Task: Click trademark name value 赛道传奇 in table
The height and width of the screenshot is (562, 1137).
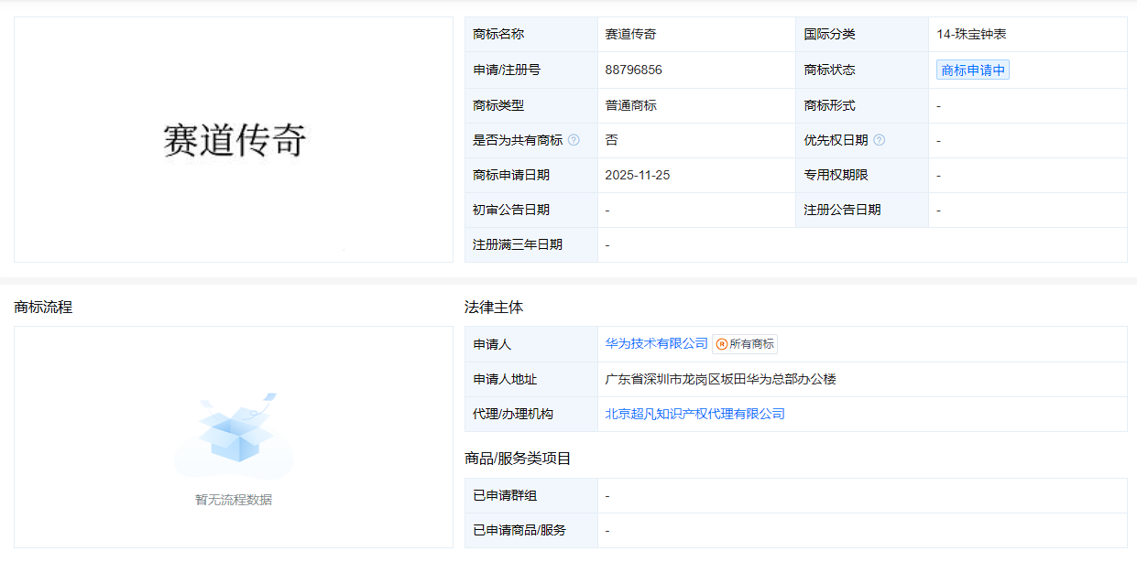Action: (x=630, y=35)
